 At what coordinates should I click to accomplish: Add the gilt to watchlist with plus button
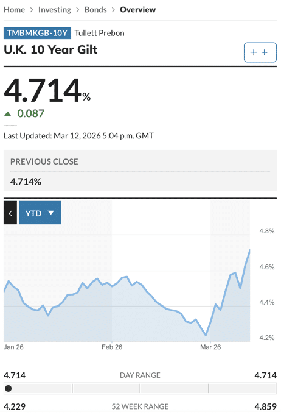(260, 52)
